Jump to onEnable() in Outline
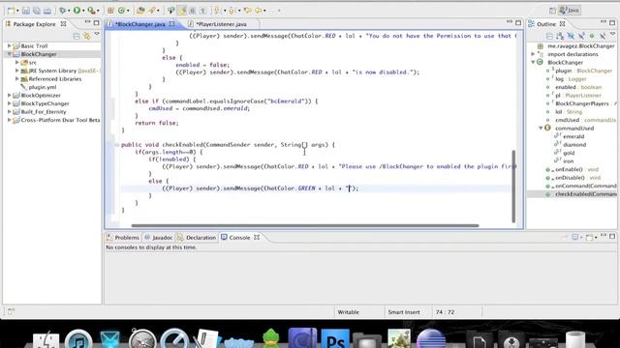The height and width of the screenshot is (348, 620). [569, 169]
